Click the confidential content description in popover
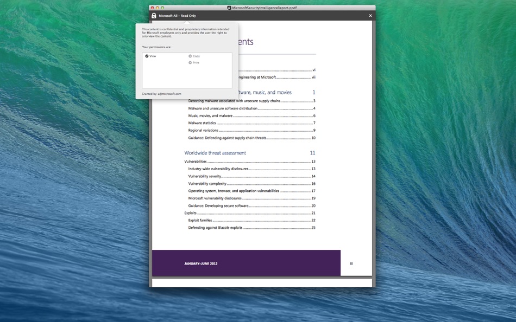Viewport: 516px width, 322px height. pyautogui.click(x=186, y=33)
